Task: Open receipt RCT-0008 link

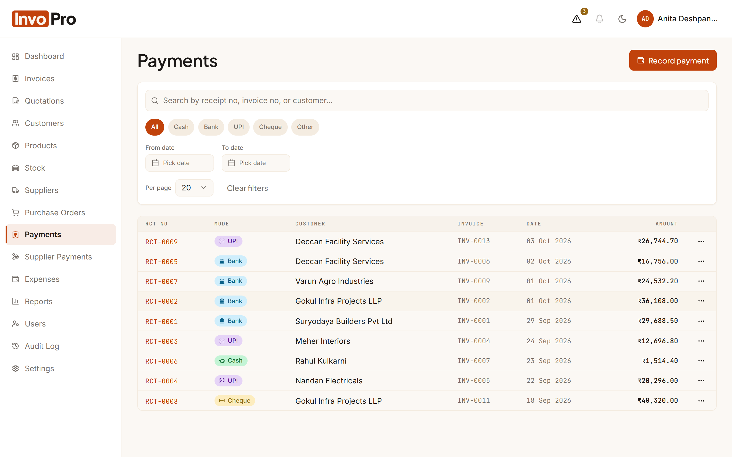Action: click(162, 401)
